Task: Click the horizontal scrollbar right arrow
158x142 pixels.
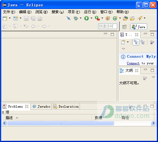Action: click(x=153, y=123)
